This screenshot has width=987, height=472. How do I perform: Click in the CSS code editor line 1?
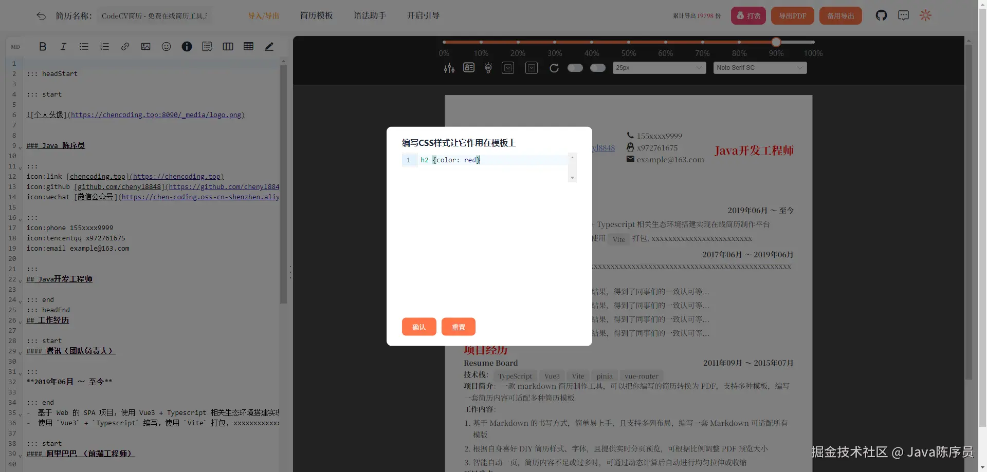493,160
